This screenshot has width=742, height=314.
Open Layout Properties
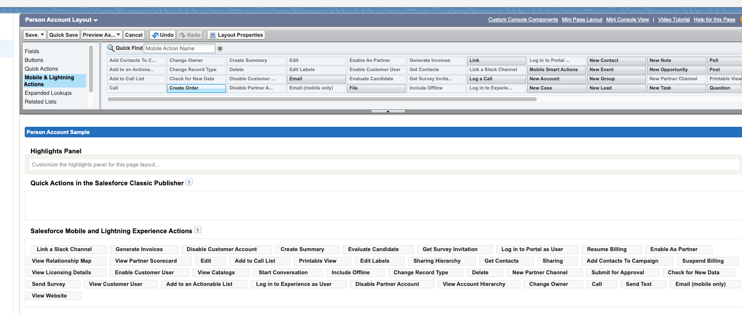click(x=236, y=35)
